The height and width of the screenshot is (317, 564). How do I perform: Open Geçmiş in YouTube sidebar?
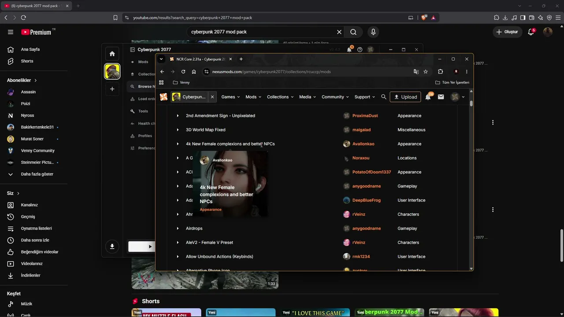pyautogui.click(x=28, y=217)
